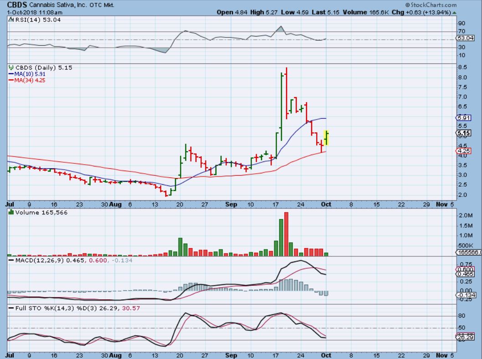Click 'Aug' on the price panel date axis

click(x=116, y=204)
